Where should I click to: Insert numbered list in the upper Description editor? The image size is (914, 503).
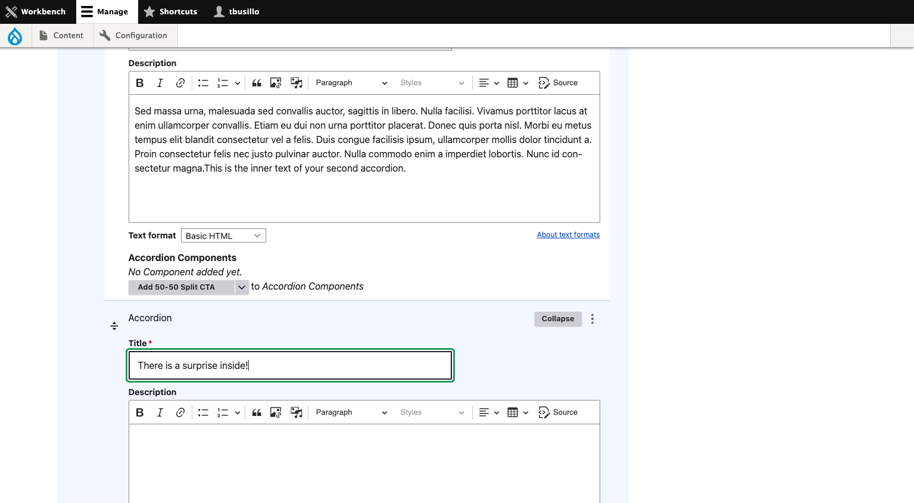[x=223, y=83]
